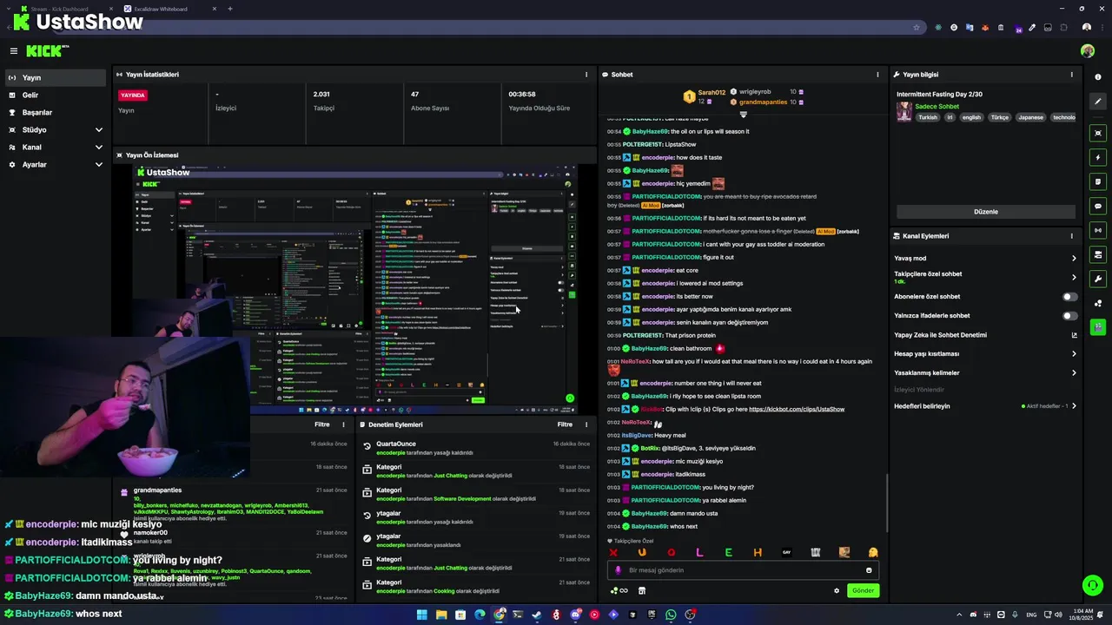Click the pencil edit icon in right toolbar
The width and height of the screenshot is (1112, 625).
(1098, 102)
